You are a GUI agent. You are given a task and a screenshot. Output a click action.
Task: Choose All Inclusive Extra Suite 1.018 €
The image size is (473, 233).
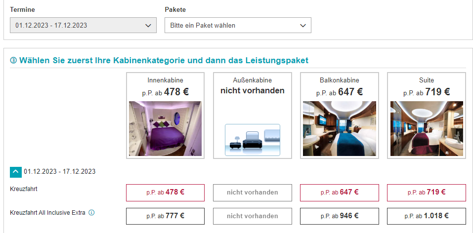tap(427, 216)
